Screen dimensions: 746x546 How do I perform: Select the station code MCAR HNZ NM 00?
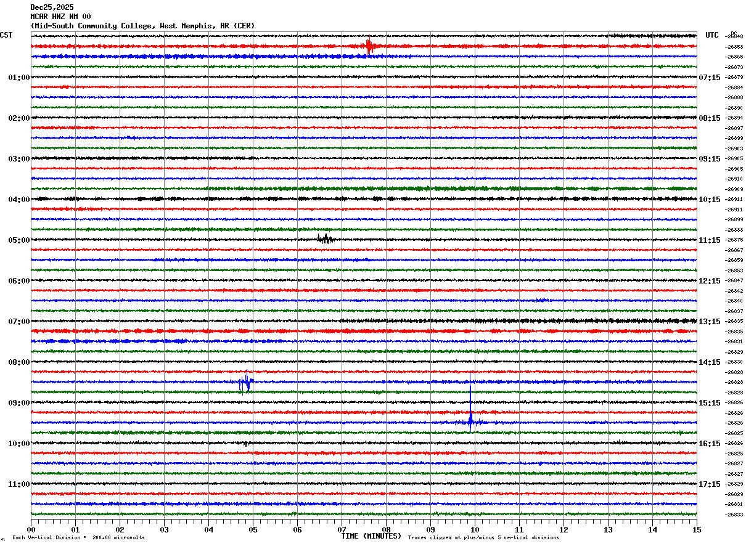coord(60,17)
